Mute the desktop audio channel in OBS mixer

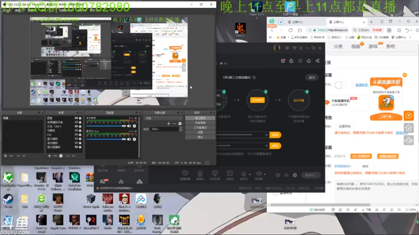pyautogui.click(x=129, y=126)
